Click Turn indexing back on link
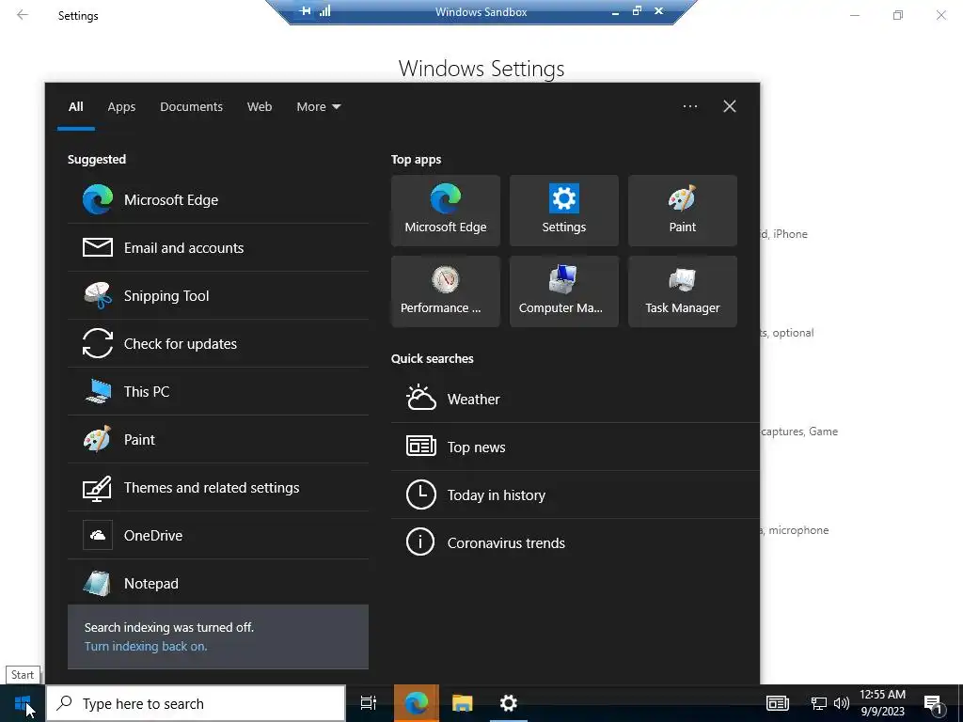 [146, 646]
